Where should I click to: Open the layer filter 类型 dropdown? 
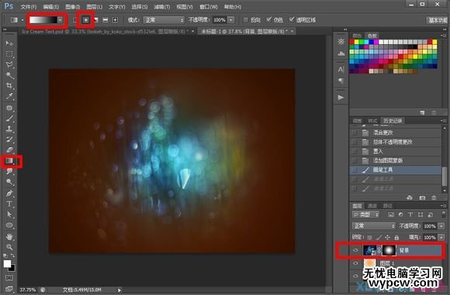[365, 214]
